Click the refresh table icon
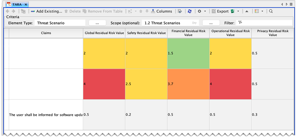This screenshot has height=139, width=297. click(190, 11)
